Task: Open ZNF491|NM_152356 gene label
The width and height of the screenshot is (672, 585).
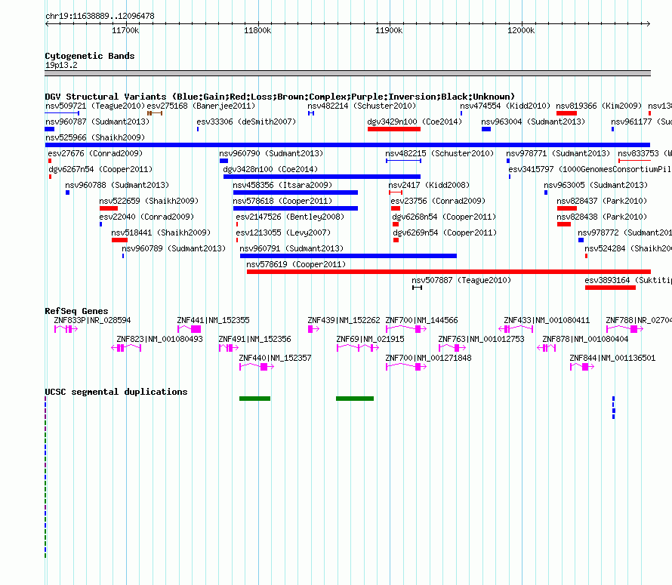Action: [x=255, y=339]
